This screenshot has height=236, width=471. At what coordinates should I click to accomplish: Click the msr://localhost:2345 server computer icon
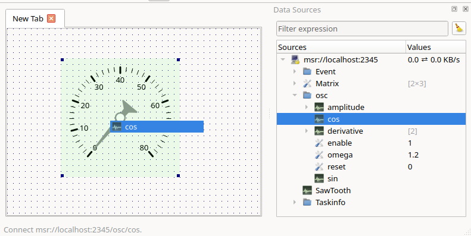pos(295,59)
